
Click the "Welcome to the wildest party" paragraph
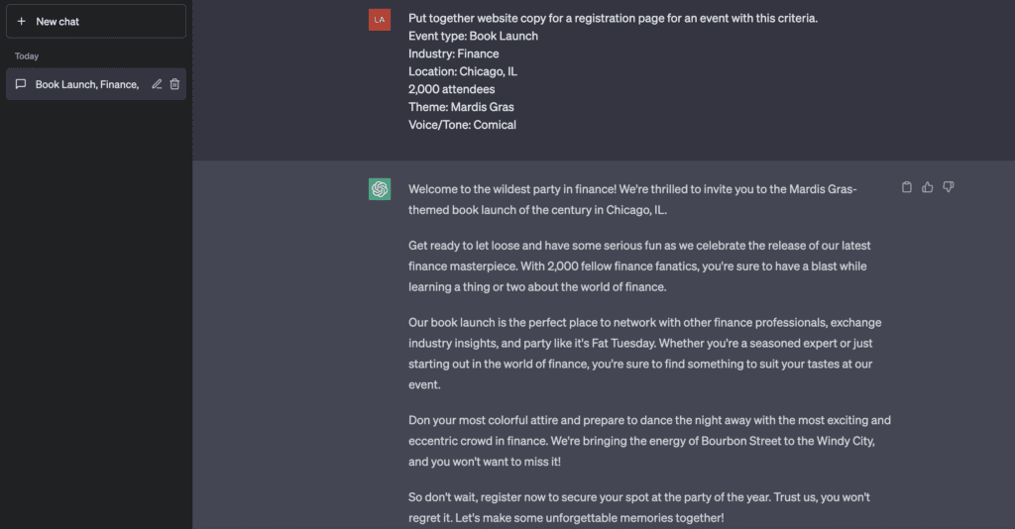(x=632, y=199)
